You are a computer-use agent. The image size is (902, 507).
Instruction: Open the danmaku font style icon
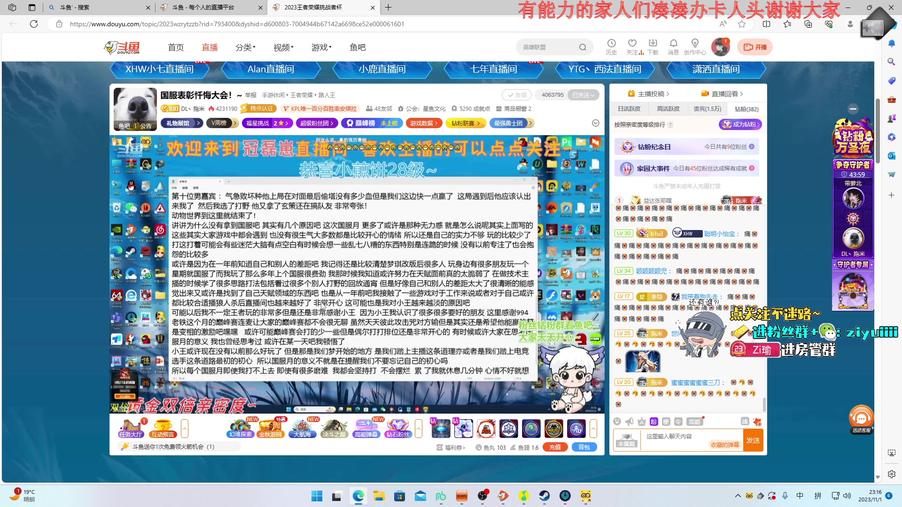pyautogui.click(x=642, y=422)
